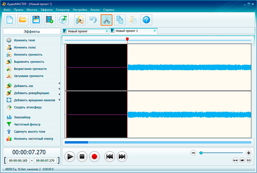This screenshot has width=257, height=173.
Task: Close the Новый проект 1 tab
Action: (155, 31)
